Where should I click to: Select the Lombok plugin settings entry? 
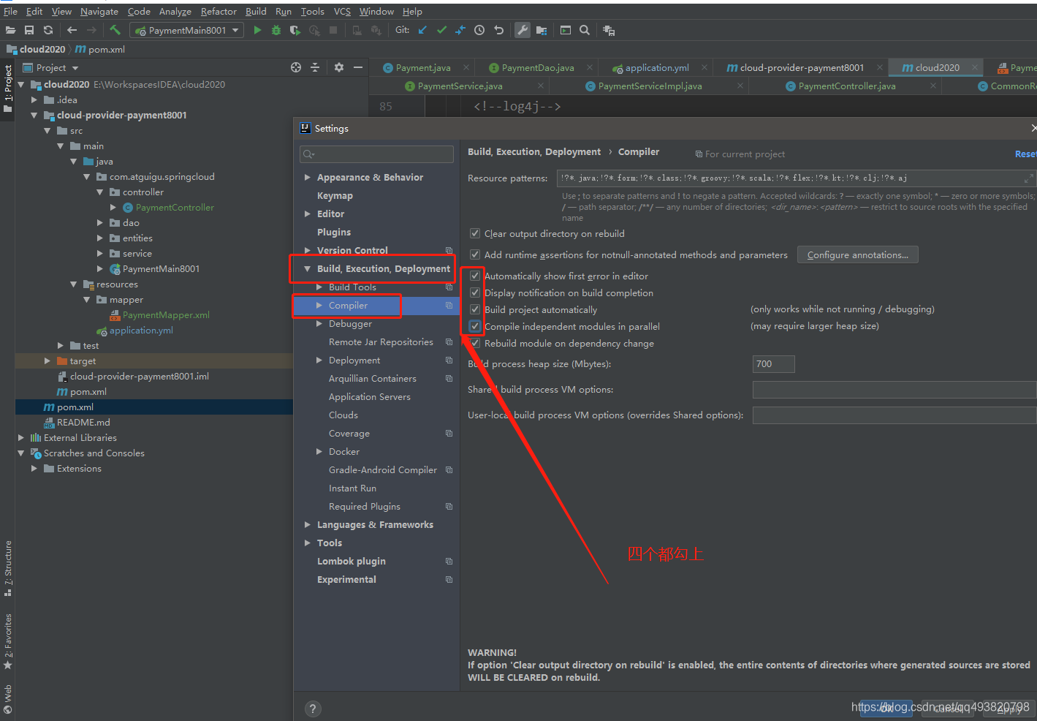pyautogui.click(x=351, y=561)
